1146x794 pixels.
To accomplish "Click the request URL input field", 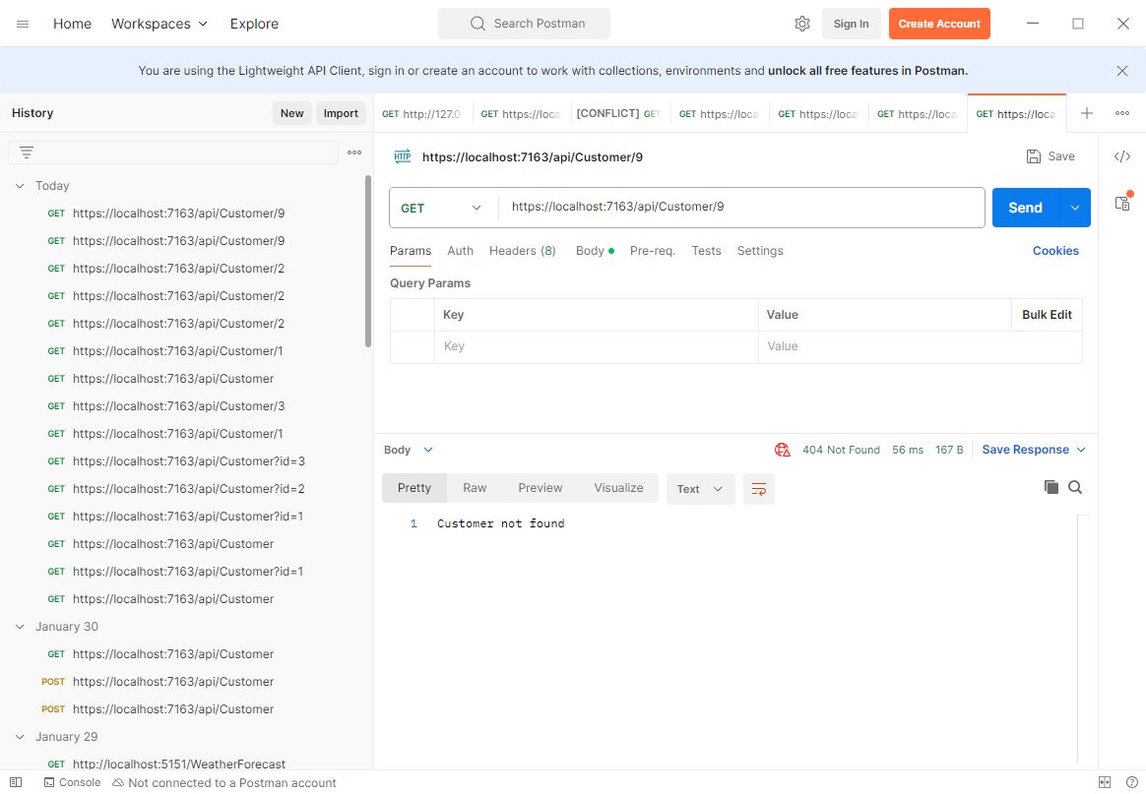I will [738, 208].
